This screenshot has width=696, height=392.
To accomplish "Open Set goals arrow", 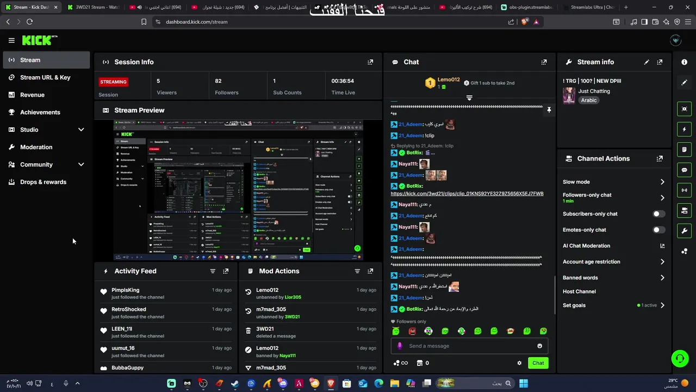I will click(x=662, y=305).
